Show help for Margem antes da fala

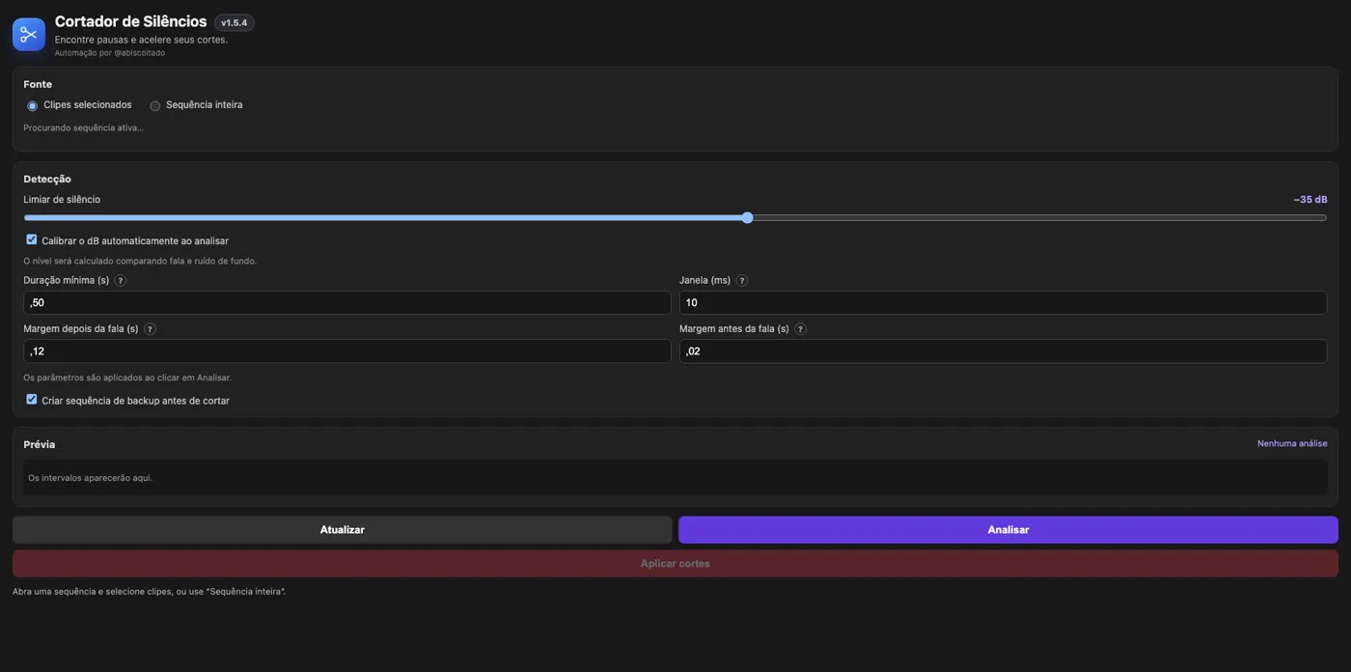pos(801,329)
